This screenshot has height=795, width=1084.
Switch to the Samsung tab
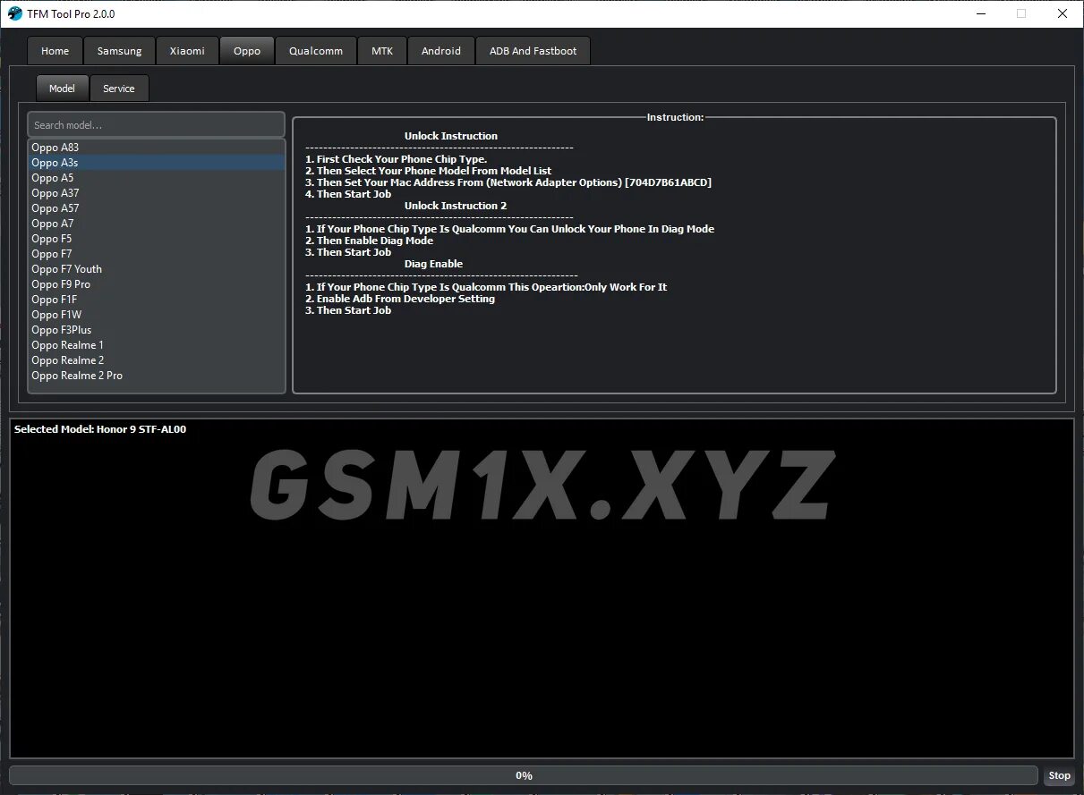(119, 51)
